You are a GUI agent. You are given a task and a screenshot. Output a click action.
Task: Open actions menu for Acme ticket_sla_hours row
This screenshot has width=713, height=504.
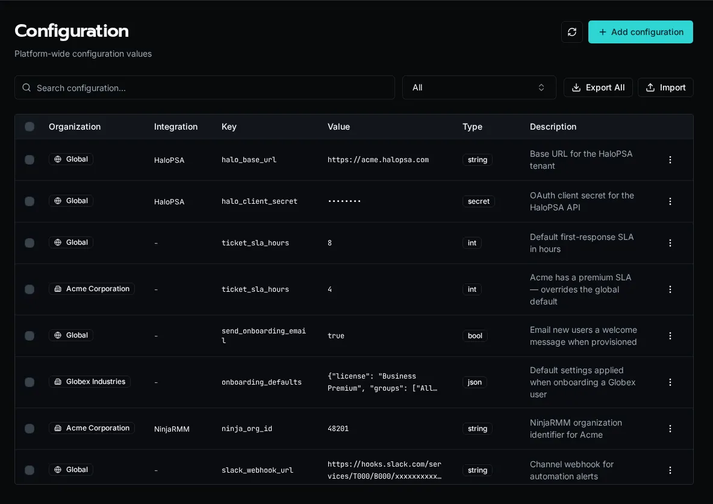pyautogui.click(x=670, y=289)
